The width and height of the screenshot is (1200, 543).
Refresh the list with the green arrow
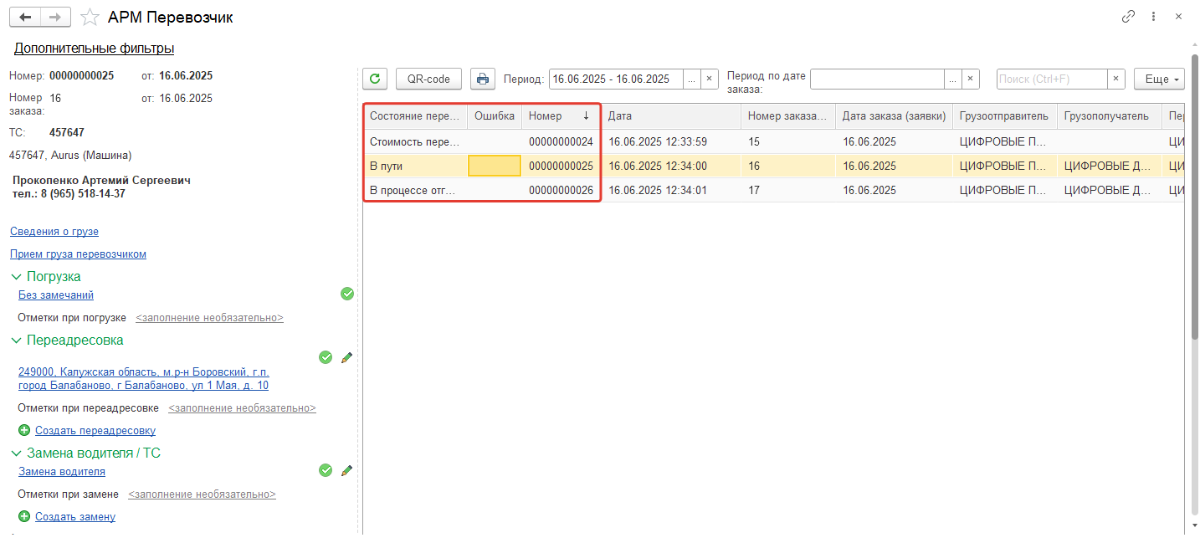click(x=375, y=79)
